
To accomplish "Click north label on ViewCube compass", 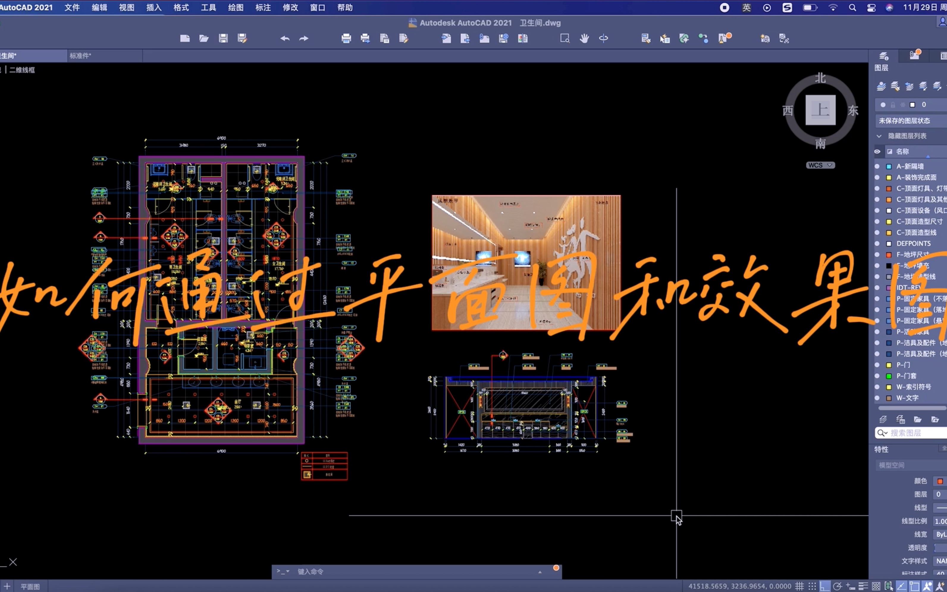I will point(821,78).
